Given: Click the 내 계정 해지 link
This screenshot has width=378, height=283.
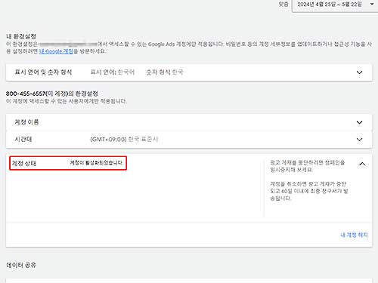Looking at the screenshot, I should [354, 235].
